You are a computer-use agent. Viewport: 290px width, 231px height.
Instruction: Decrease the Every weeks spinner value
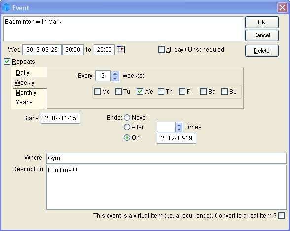115,78
